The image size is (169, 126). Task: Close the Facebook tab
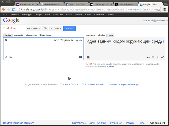tap(87, 5)
